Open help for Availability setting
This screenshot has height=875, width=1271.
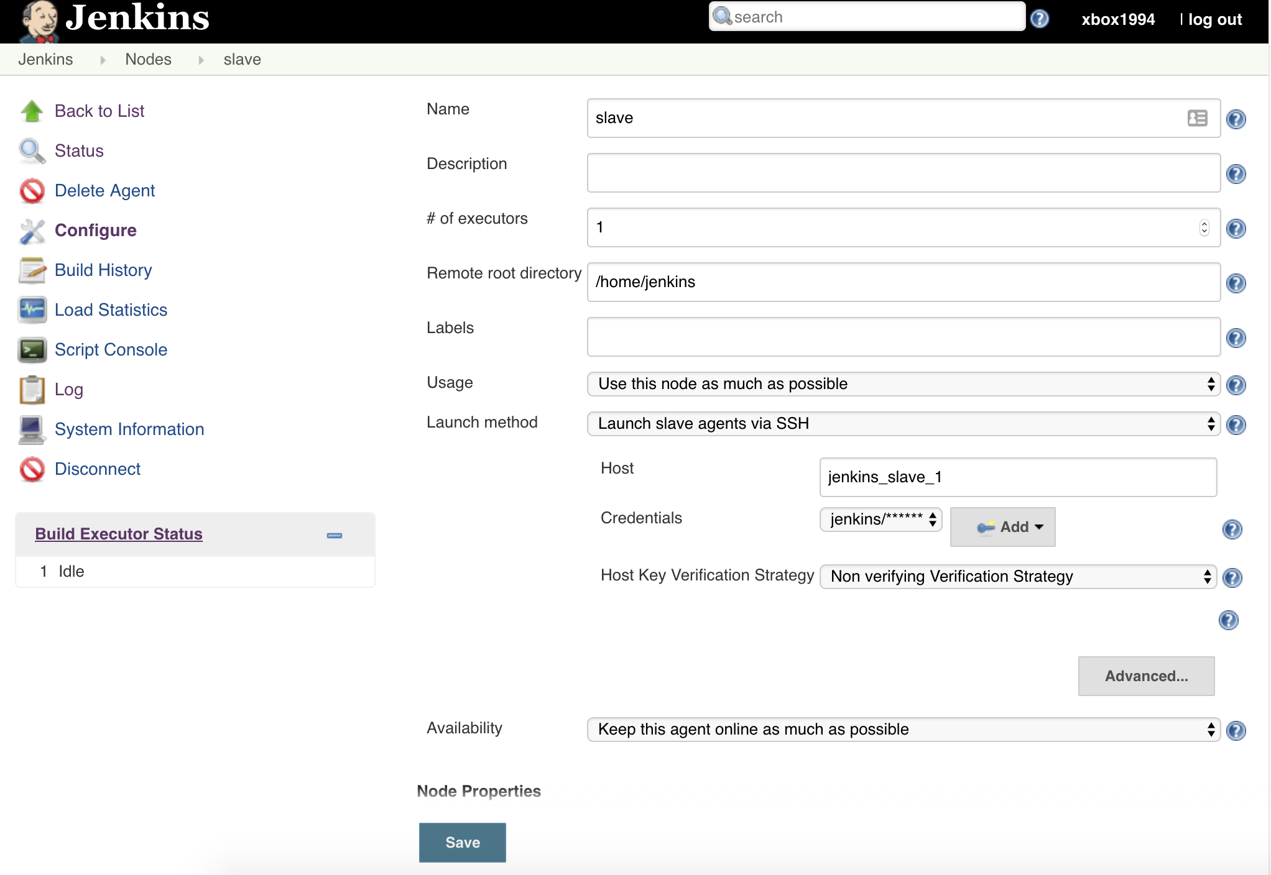1236,730
